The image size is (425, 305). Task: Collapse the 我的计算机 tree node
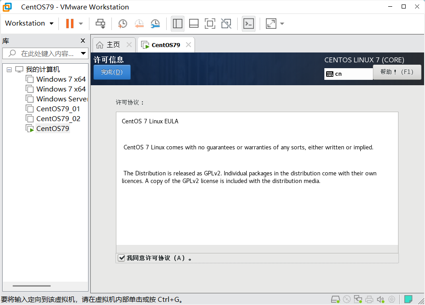point(9,70)
